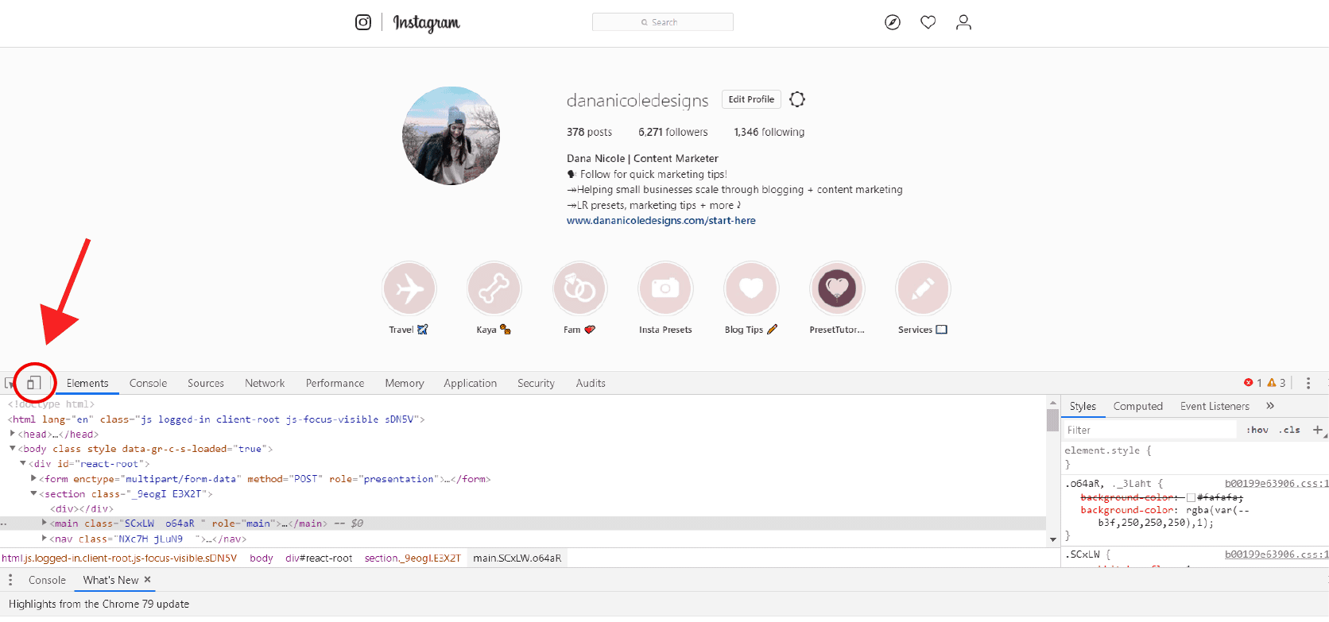1329x622 pixels.
Task: Select the div#react-root breadcrumb
Action: (319, 558)
